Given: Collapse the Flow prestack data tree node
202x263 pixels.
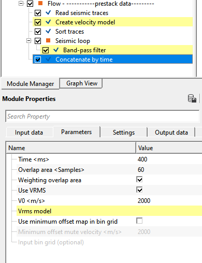Looking at the screenshot, I should tap(21, 4).
